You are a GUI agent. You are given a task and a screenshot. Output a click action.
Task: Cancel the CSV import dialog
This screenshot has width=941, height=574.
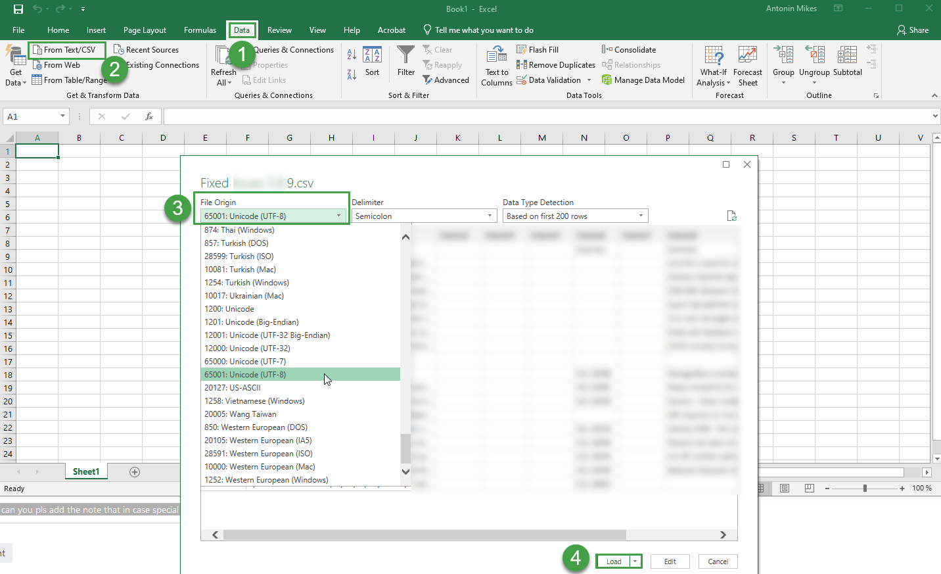point(718,561)
